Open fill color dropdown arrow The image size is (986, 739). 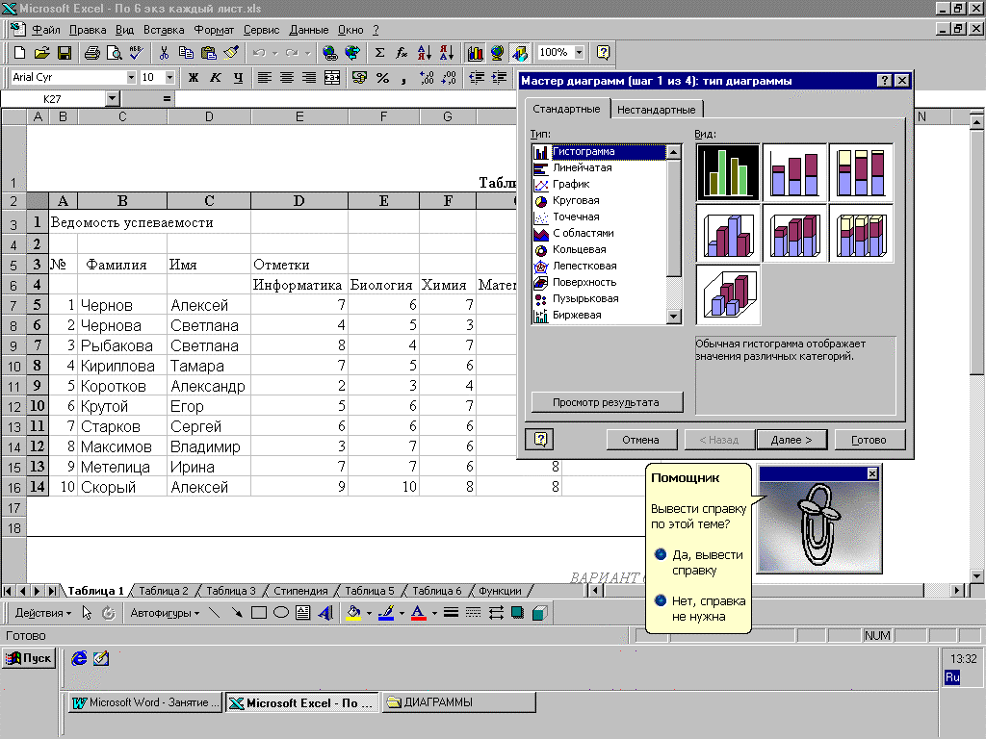pyautogui.click(x=369, y=613)
